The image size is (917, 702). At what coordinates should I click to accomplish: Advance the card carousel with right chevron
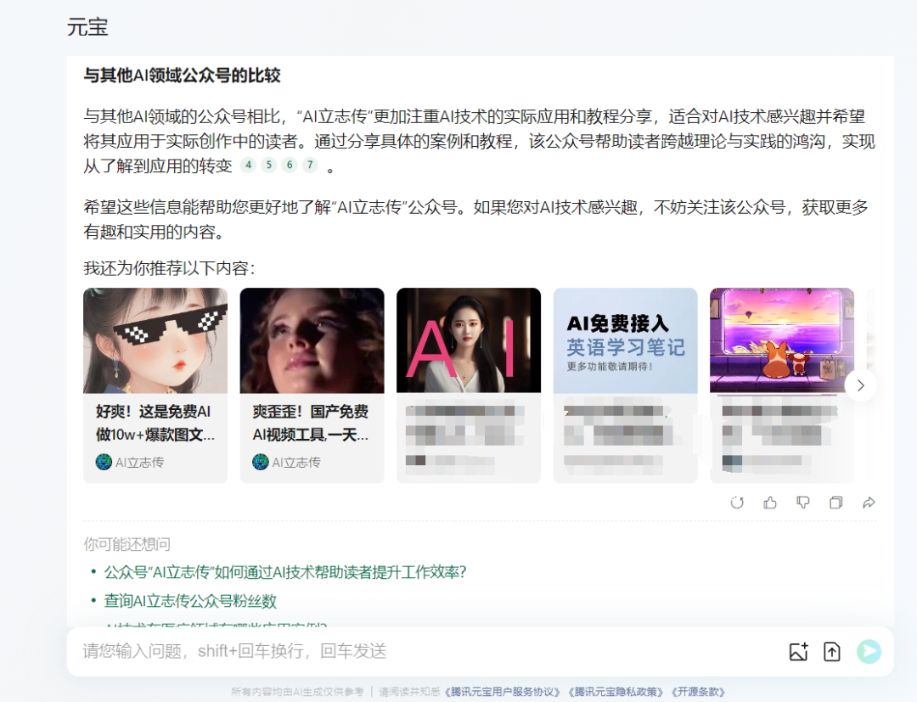click(x=860, y=385)
